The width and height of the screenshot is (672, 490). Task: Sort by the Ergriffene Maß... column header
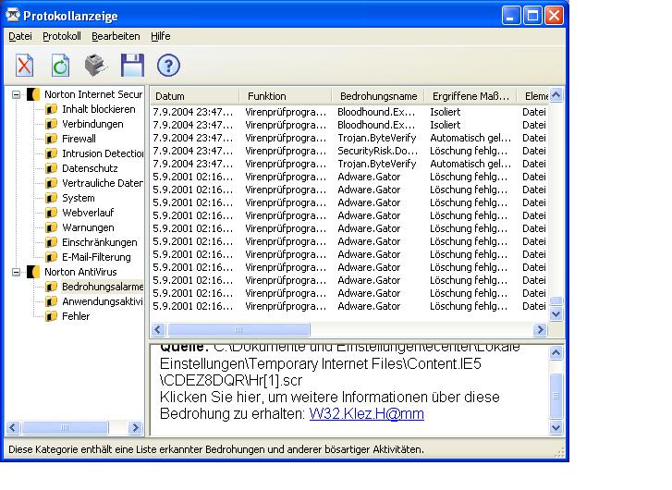(470, 96)
